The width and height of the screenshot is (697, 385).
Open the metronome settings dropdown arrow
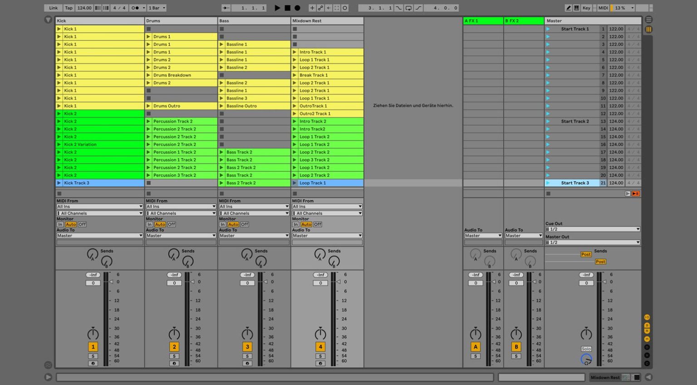pyautogui.click(x=144, y=8)
